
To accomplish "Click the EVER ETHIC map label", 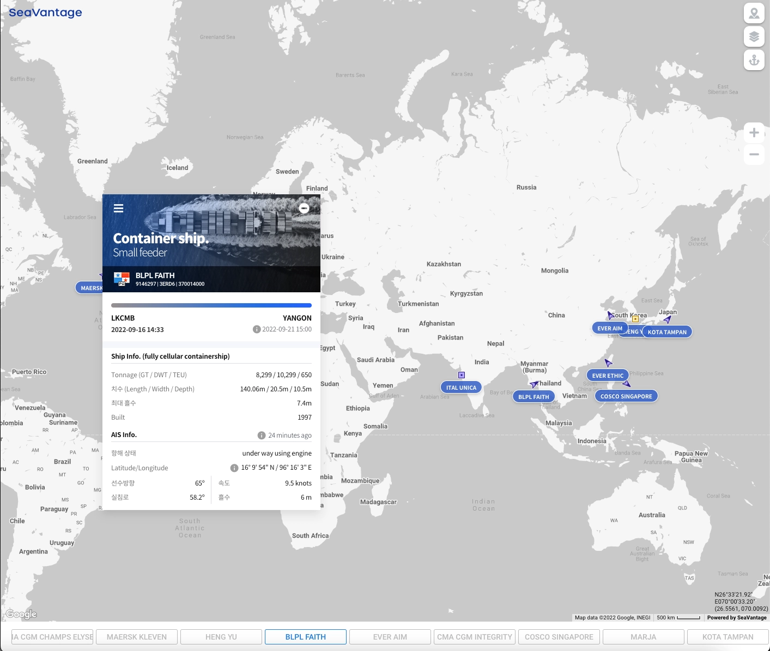I will (608, 376).
